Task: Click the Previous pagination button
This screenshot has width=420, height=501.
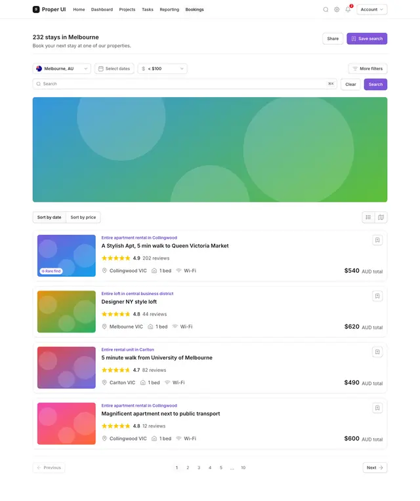Action: tap(49, 468)
